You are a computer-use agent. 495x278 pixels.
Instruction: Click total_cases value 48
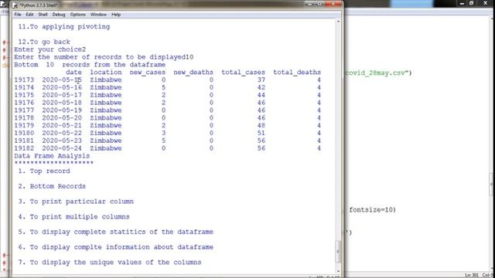pos(261,125)
